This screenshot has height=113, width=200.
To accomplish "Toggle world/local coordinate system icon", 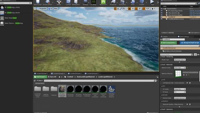I will coord(124,9).
